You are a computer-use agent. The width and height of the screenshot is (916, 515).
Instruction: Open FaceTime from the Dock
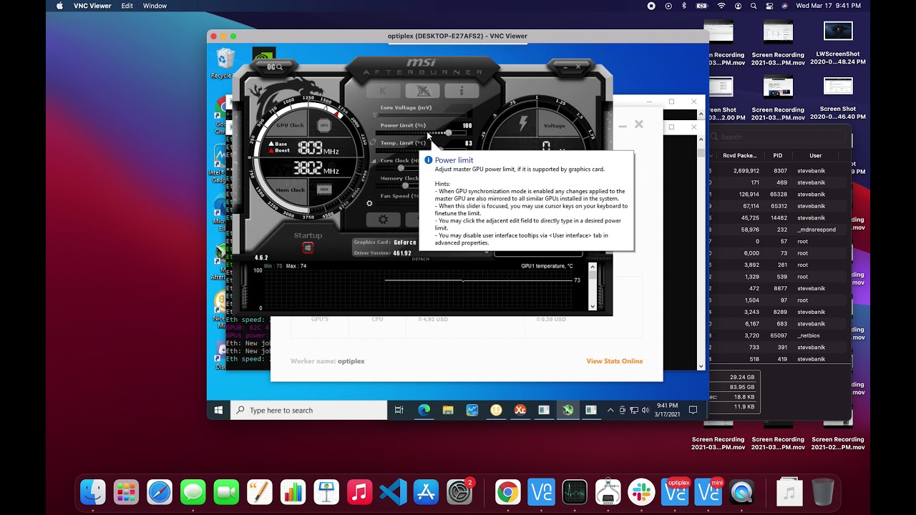[226, 492]
